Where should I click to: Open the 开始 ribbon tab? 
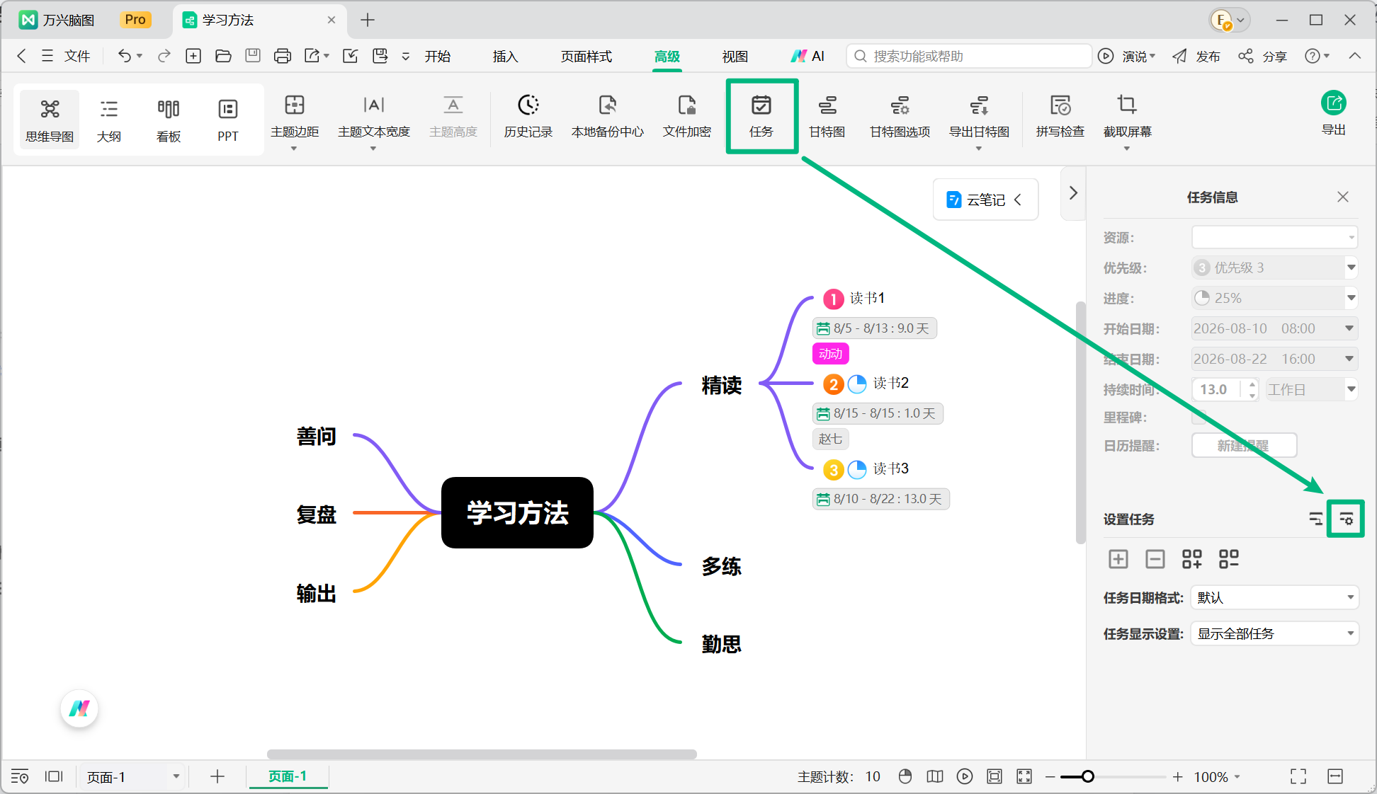[438, 57]
